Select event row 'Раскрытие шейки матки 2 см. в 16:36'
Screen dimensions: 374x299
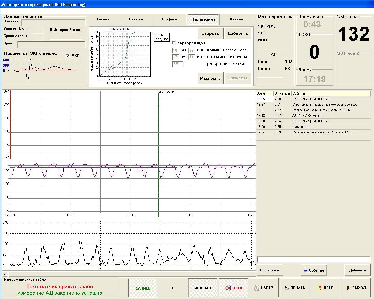tap(314, 110)
